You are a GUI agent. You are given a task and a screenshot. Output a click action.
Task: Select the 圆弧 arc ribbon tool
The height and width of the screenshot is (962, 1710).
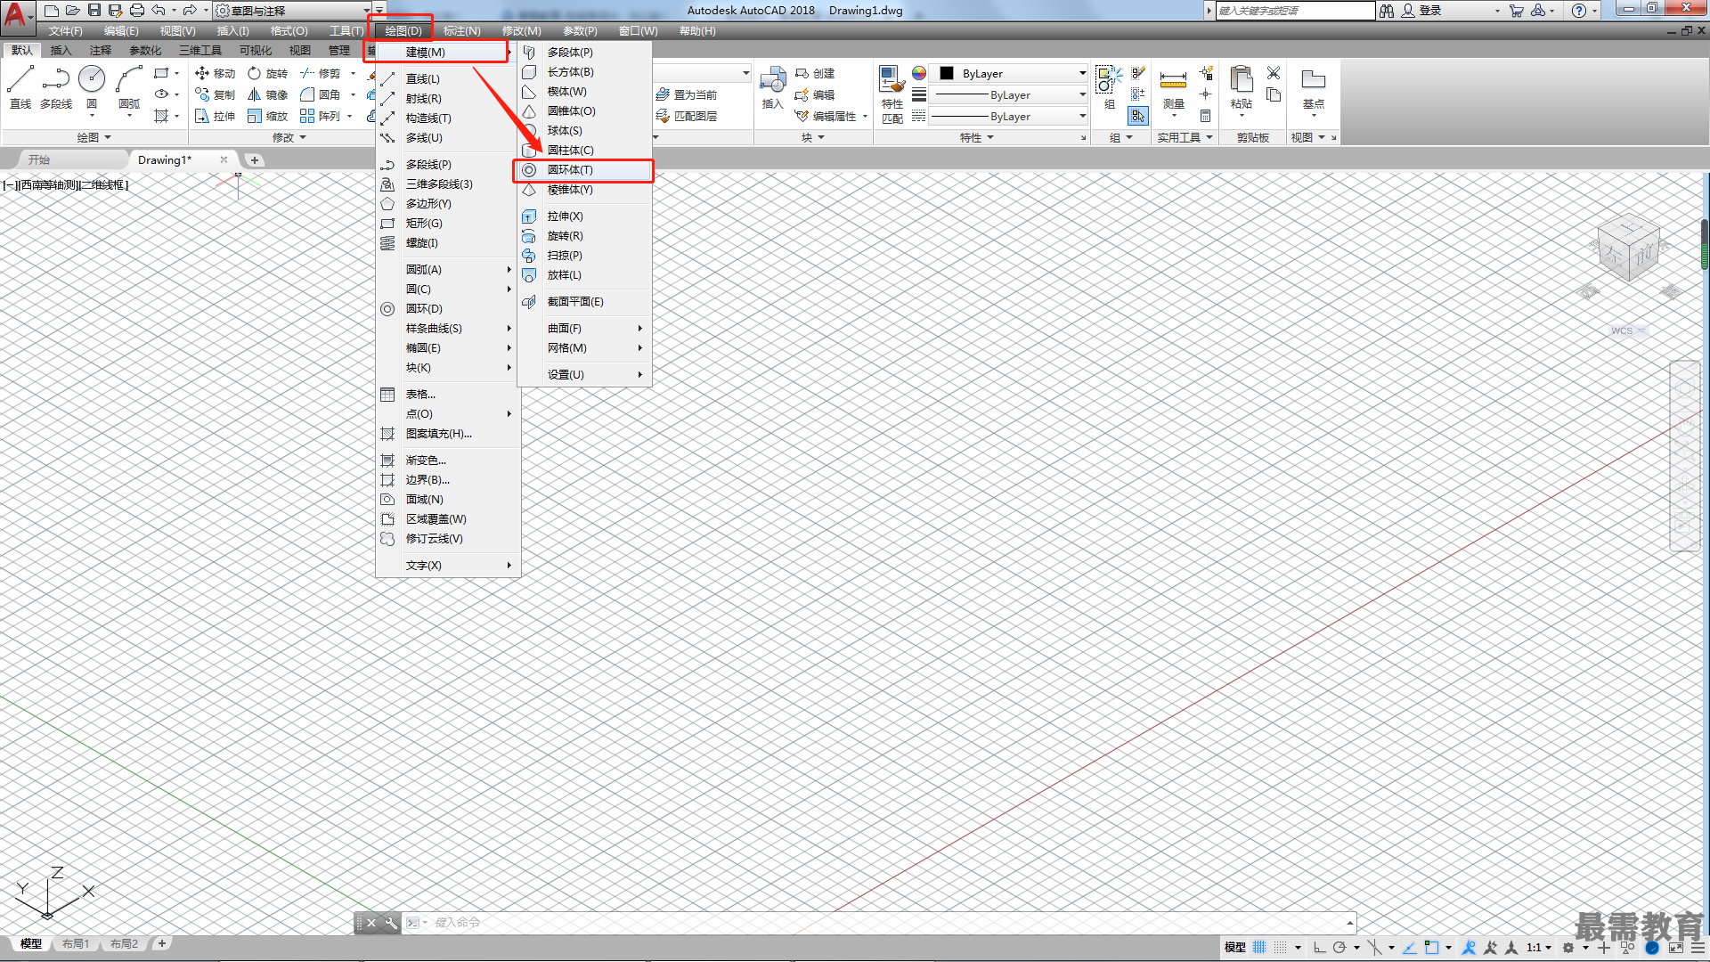coord(129,87)
